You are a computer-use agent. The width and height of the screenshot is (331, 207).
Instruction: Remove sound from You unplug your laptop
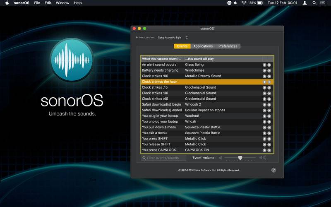(269, 122)
